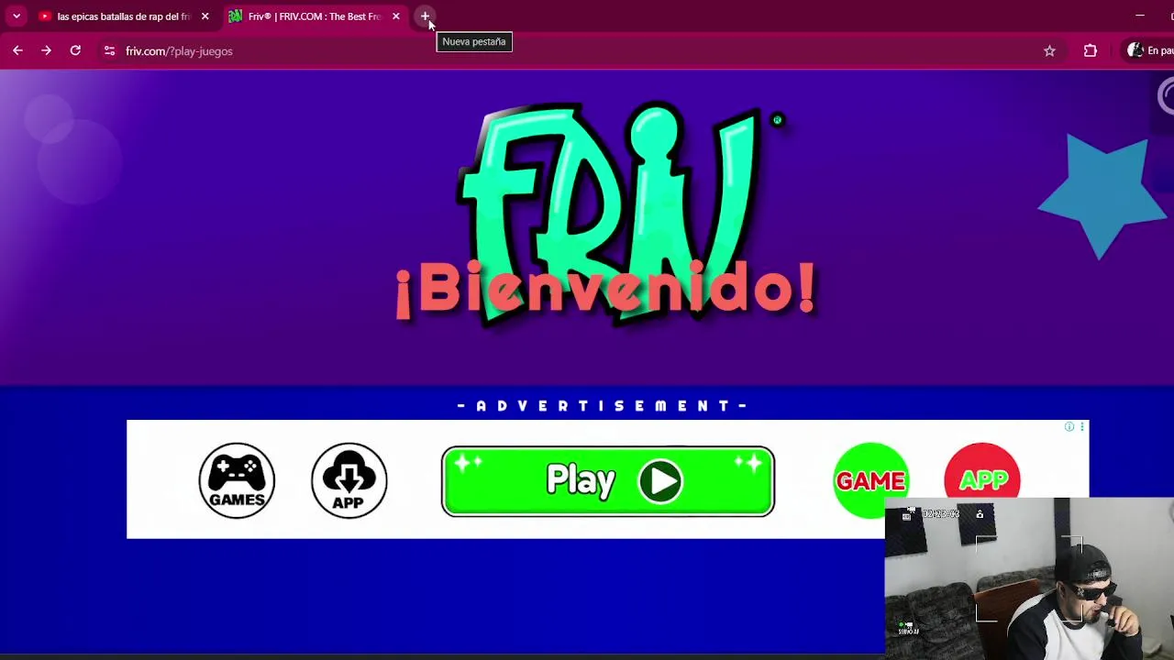Click the green Play button in the ad

[608, 481]
